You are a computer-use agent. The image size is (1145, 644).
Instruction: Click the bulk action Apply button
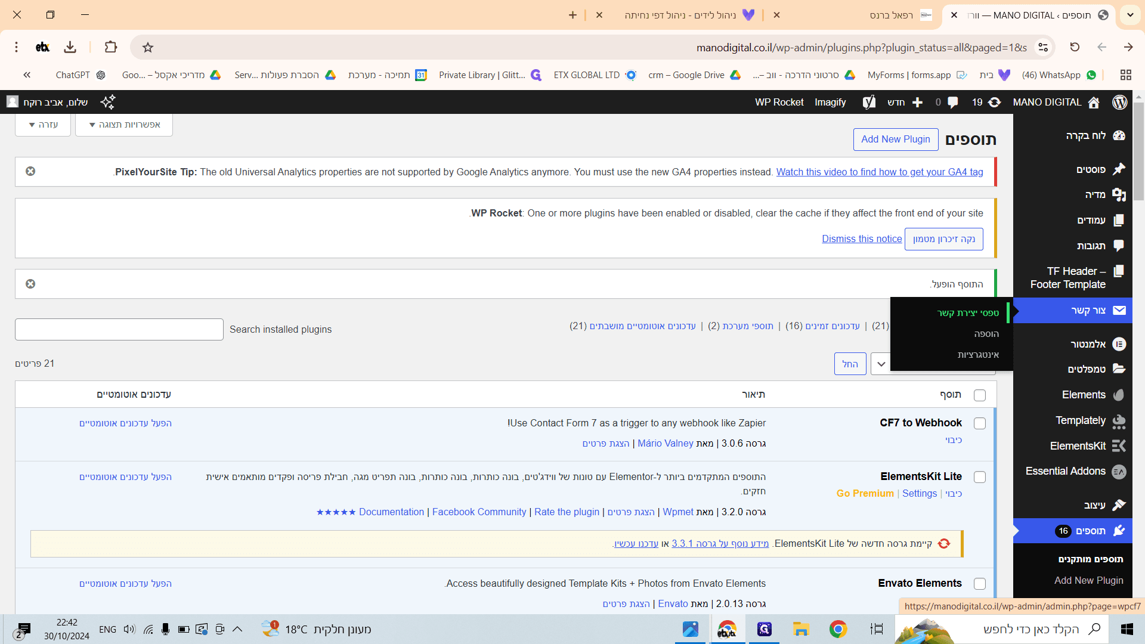[850, 364]
